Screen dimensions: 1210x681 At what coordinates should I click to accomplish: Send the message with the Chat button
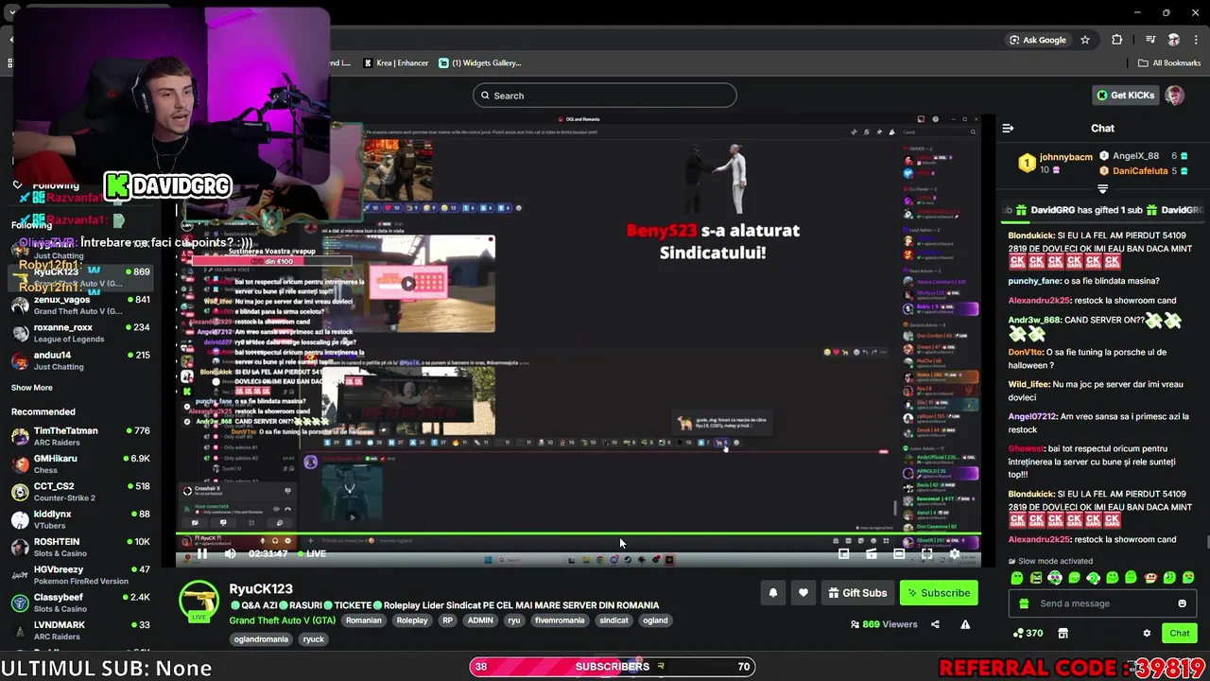pyautogui.click(x=1180, y=633)
